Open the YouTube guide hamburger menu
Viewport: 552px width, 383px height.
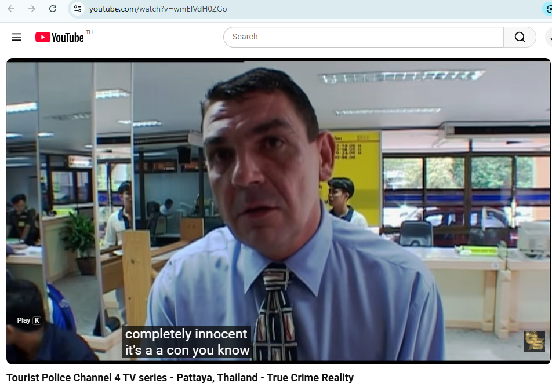pos(17,37)
